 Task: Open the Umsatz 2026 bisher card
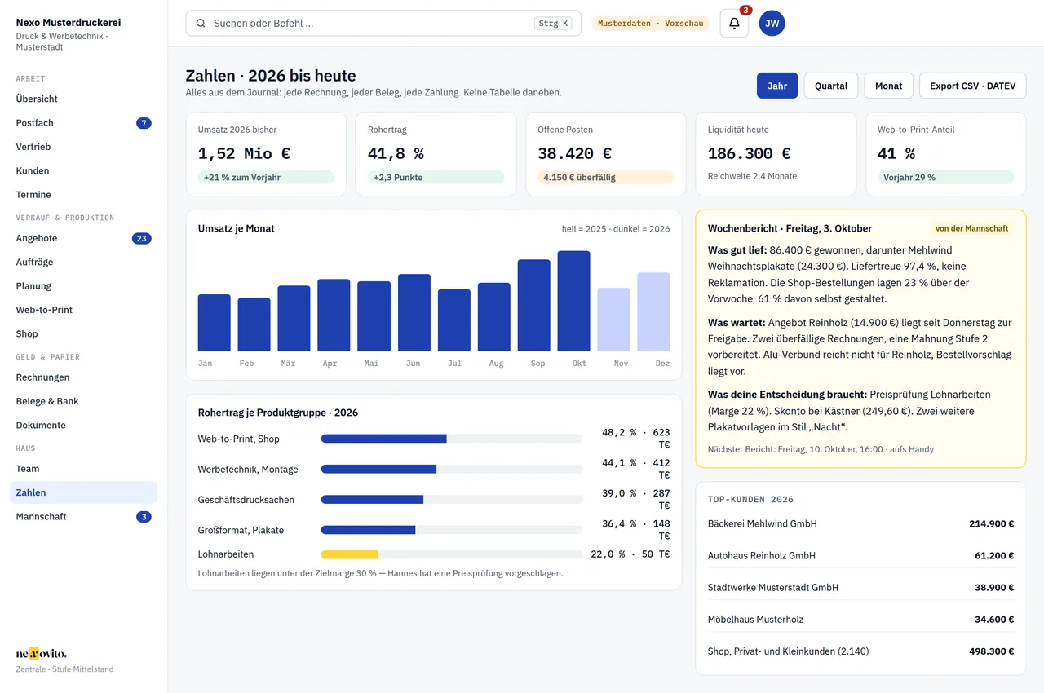pos(266,154)
